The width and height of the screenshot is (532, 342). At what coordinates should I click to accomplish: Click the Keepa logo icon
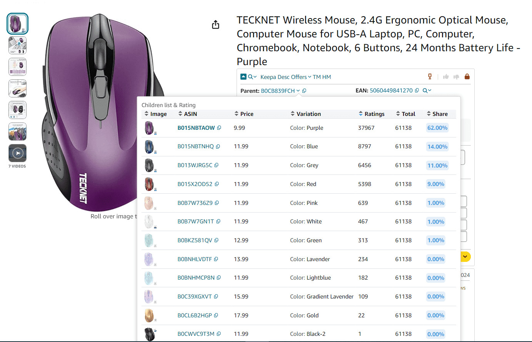[x=243, y=77]
